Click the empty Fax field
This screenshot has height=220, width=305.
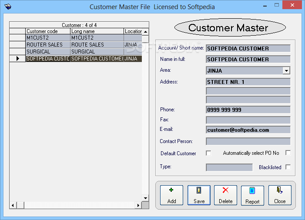(248, 120)
